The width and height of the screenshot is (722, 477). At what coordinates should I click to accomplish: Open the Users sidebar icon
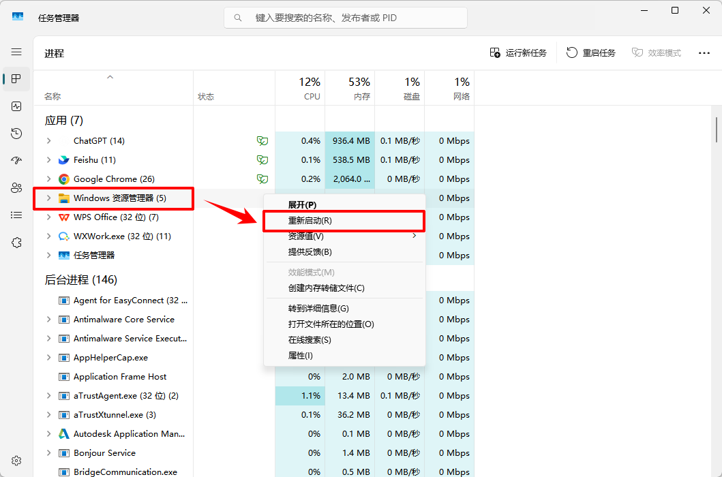click(x=16, y=188)
